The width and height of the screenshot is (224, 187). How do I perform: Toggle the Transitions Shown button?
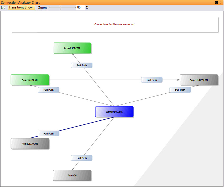coord(21,7)
